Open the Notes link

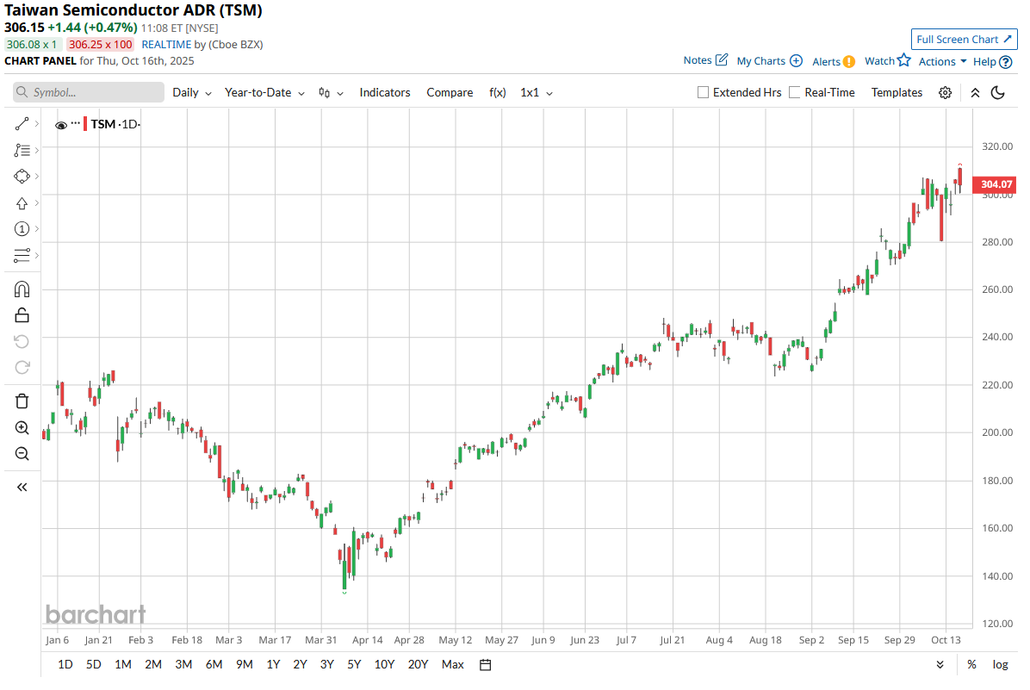point(697,60)
